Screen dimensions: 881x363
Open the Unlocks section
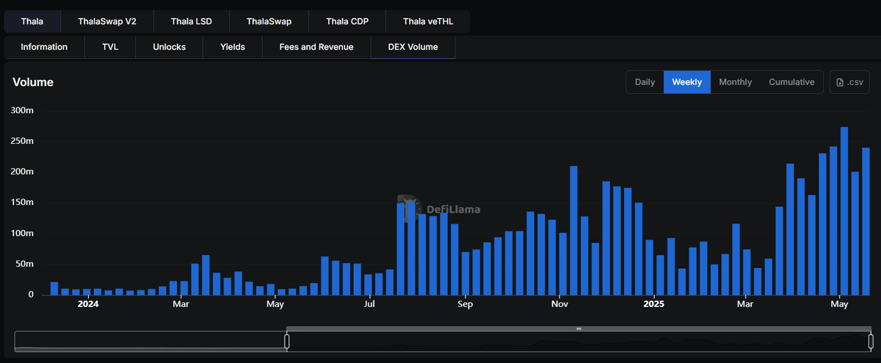click(169, 47)
